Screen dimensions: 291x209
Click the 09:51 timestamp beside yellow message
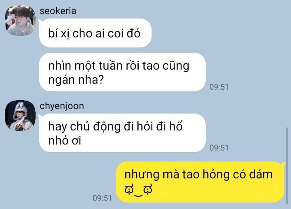(x=102, y=198)
